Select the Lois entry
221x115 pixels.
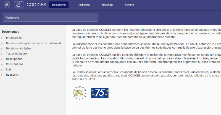click(x=9, y=69)
